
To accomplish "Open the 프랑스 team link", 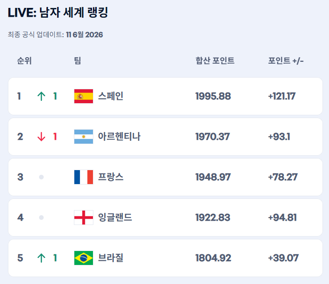I will 111,177.
